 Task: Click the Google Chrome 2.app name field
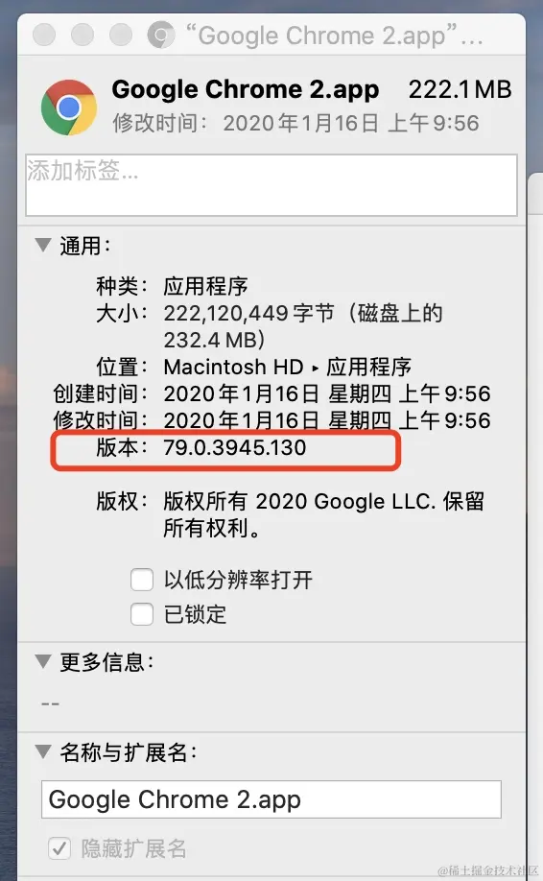click(x=271, y=799)
